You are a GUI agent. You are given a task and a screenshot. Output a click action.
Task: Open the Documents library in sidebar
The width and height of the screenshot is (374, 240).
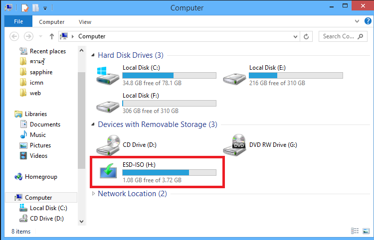(40, 124)
